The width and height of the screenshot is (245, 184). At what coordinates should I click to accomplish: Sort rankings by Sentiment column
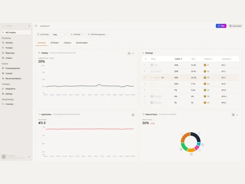coord(208,59)
